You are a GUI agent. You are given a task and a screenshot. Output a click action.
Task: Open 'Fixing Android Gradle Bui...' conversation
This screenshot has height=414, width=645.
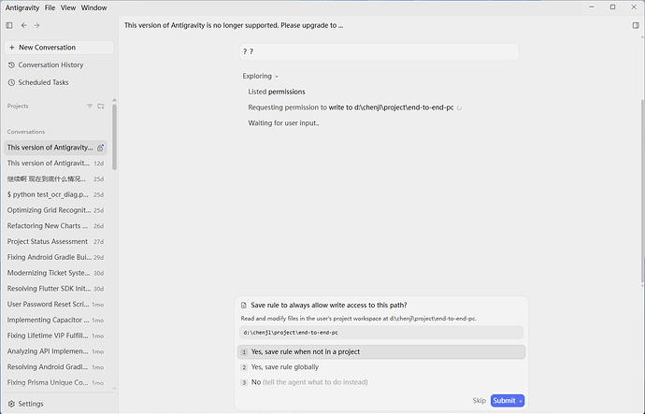[55, 257]
